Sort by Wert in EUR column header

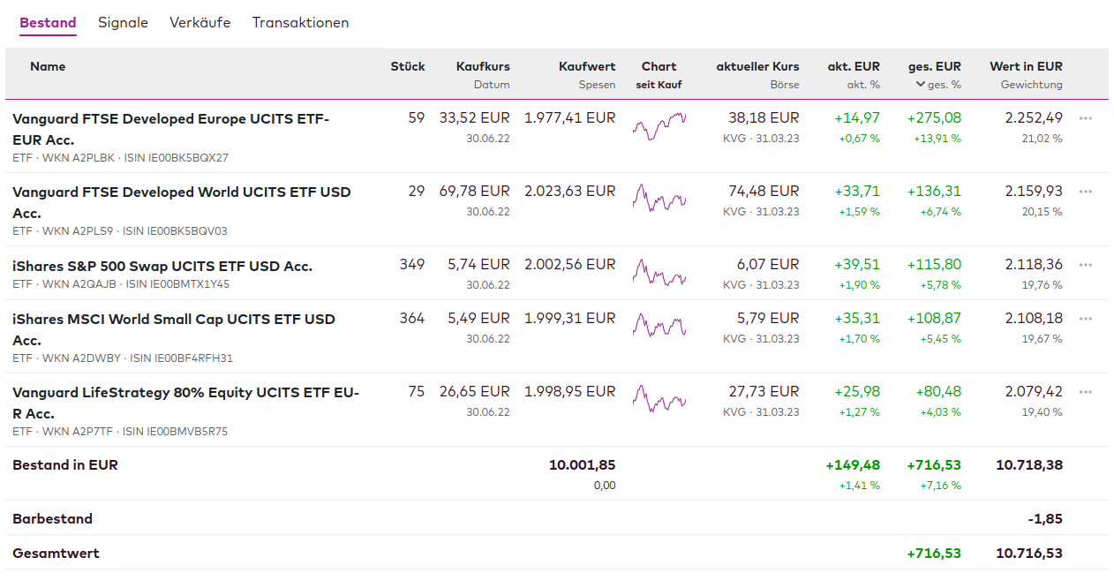[x=1026, y=66]
